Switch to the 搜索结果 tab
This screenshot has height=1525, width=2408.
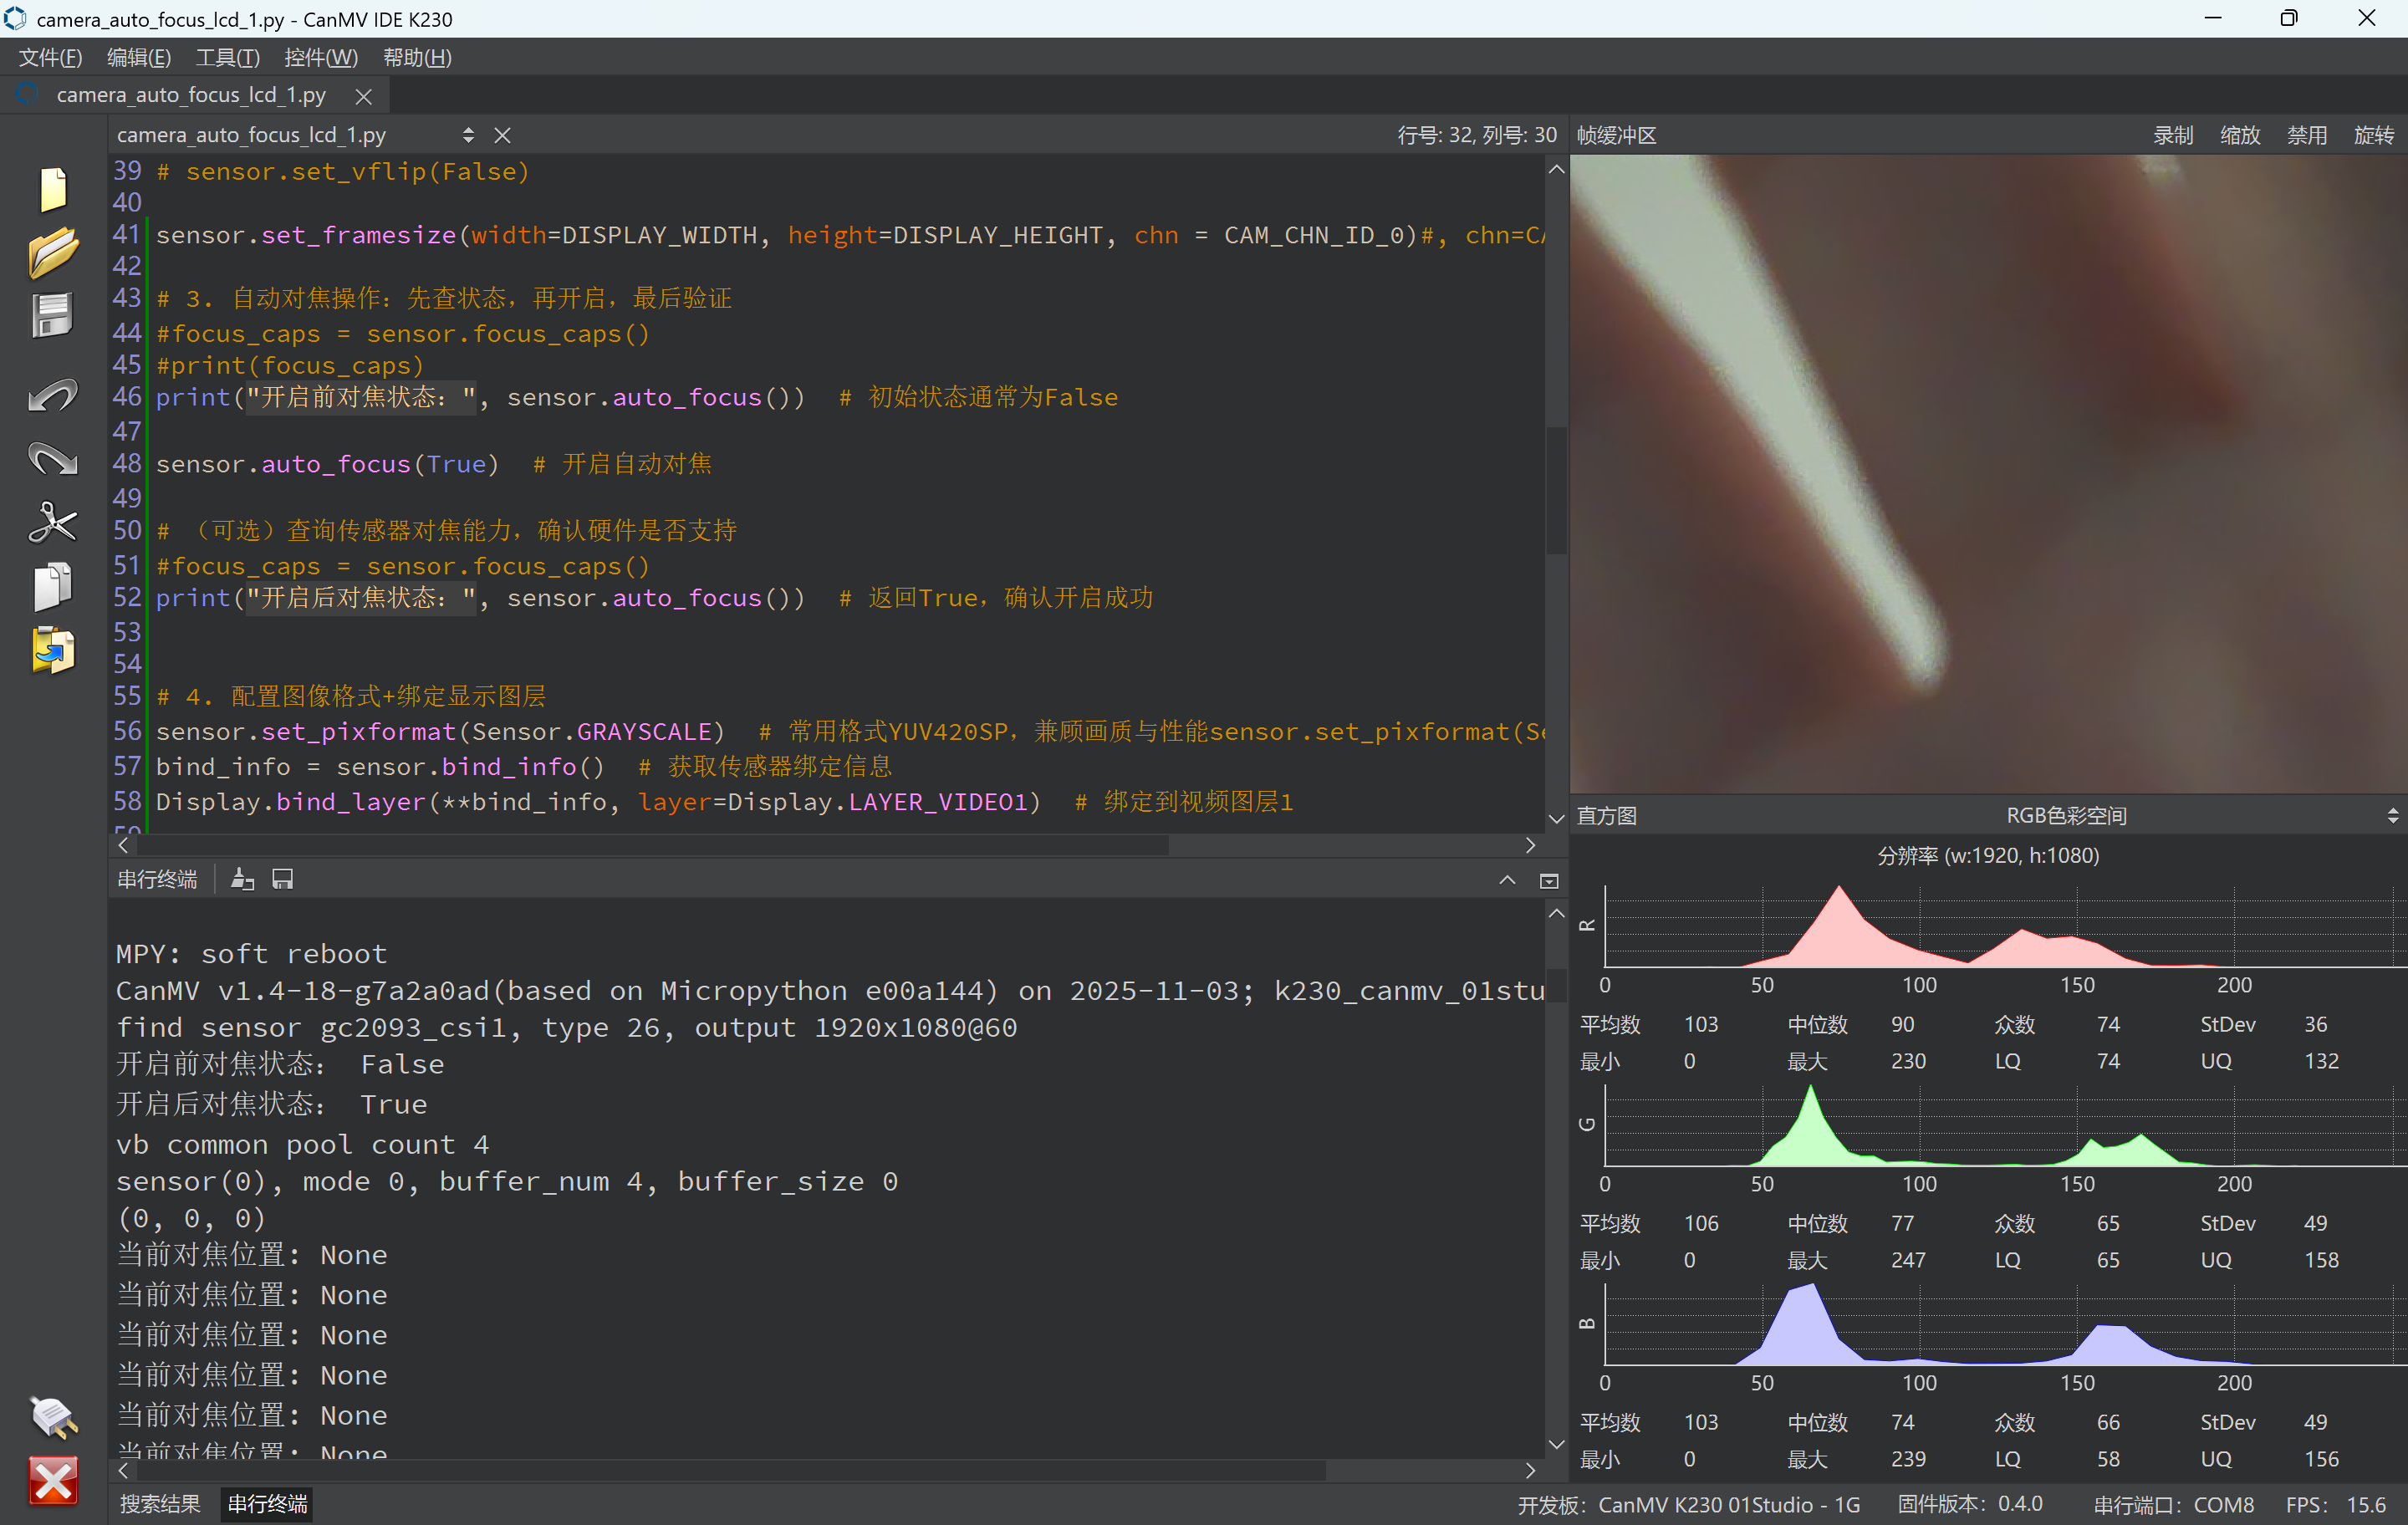pyautogui.click(x=160, y=1504)
